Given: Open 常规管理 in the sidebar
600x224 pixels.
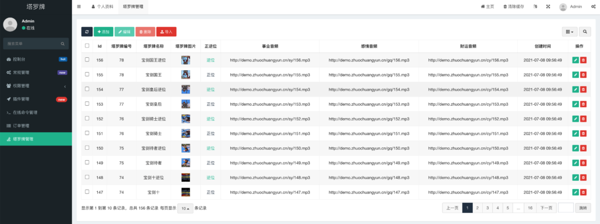Looking at the screenshot, I should (x=36, y=73).
